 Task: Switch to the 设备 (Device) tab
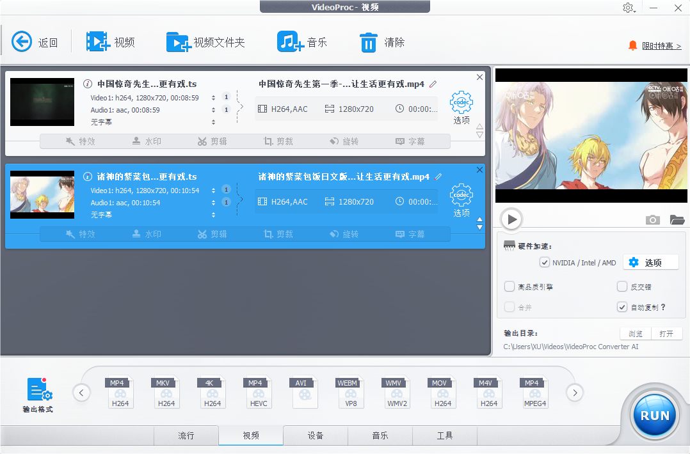(x=315, y=435)
